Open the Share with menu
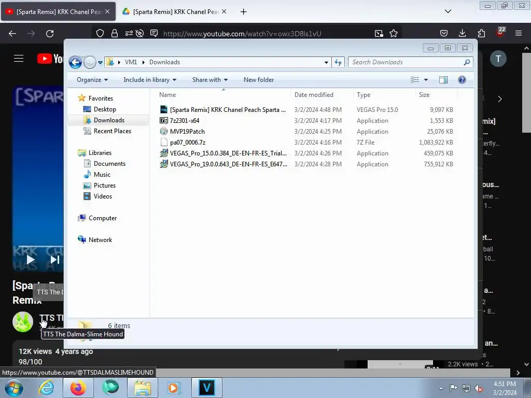Screen dimensions: 531x398 click(x=210, y=80)
